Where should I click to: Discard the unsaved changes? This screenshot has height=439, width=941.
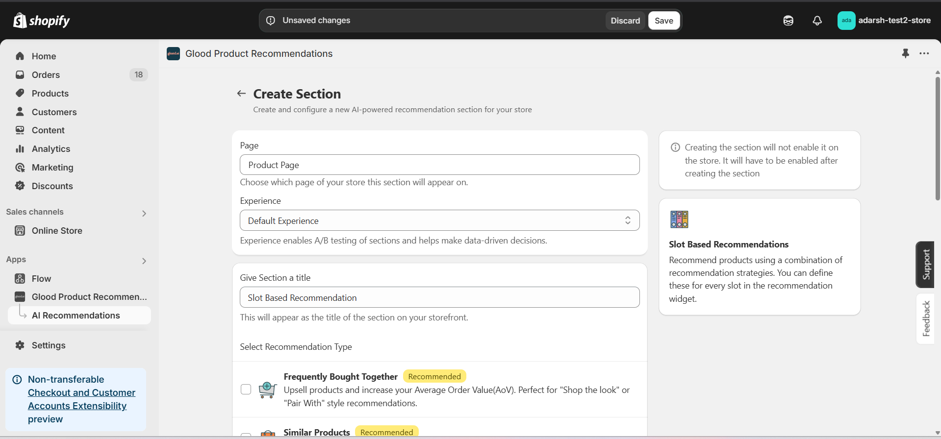click(625, 21)
